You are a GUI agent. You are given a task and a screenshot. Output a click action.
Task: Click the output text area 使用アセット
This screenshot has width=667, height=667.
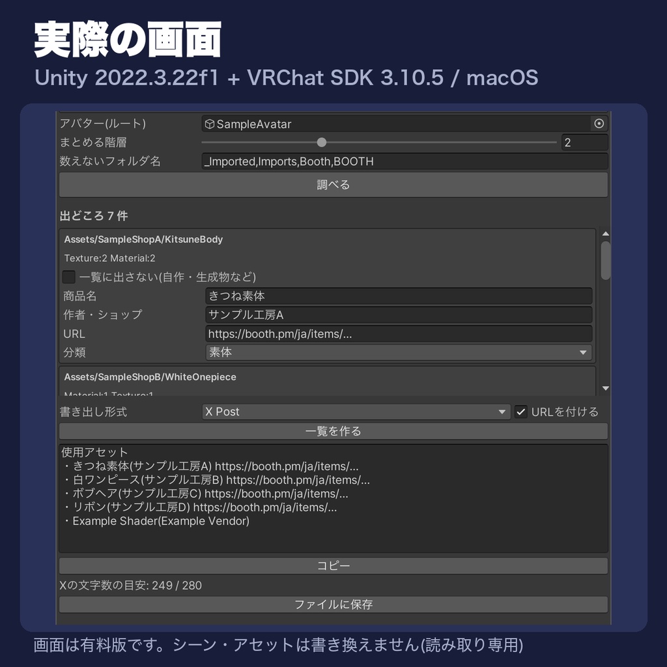click(x=333, y=498)
